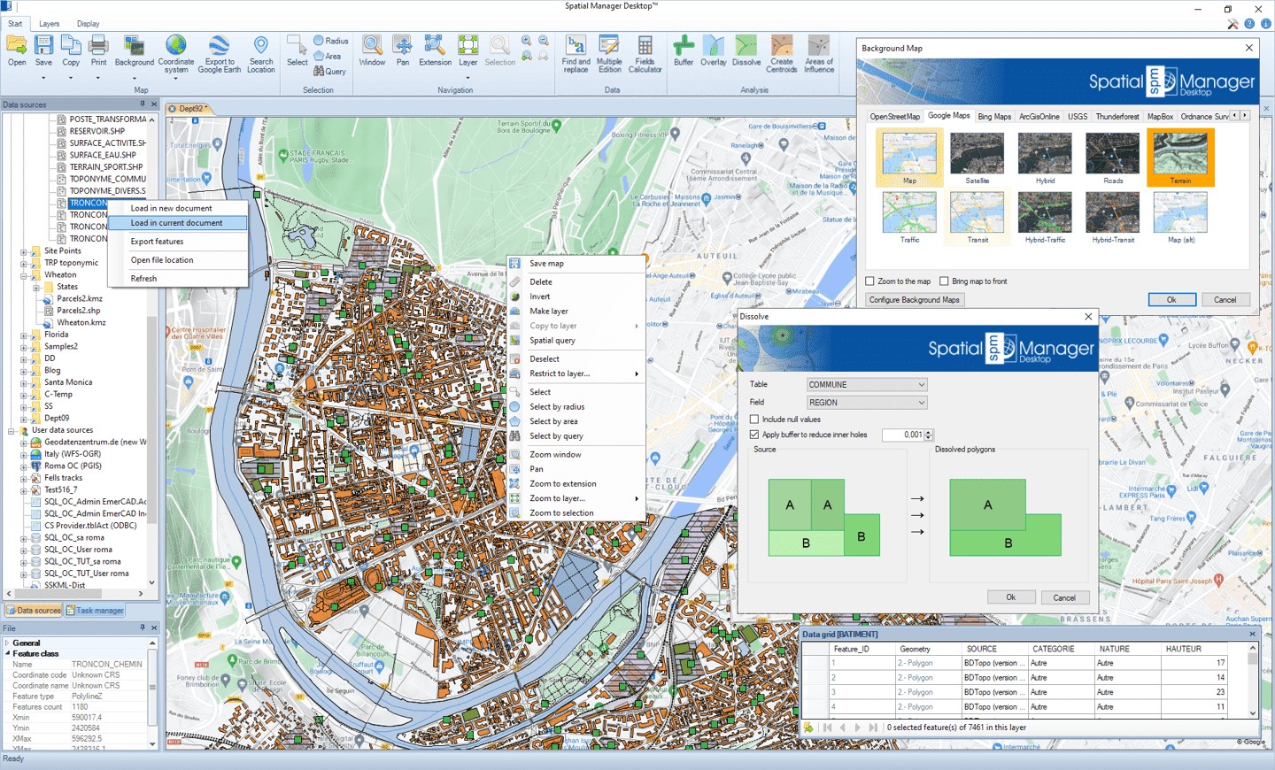Select the Buffer analysis tool
The height and width of the screenshot is (770, 1275).
point(683,53)
